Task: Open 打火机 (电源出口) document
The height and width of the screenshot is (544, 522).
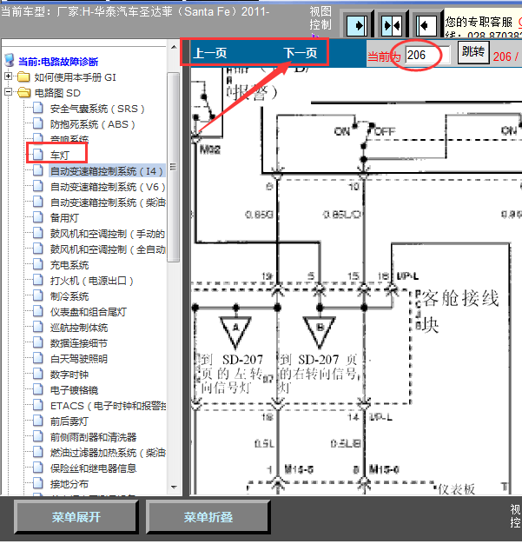Action: click(x=91, y=281)
